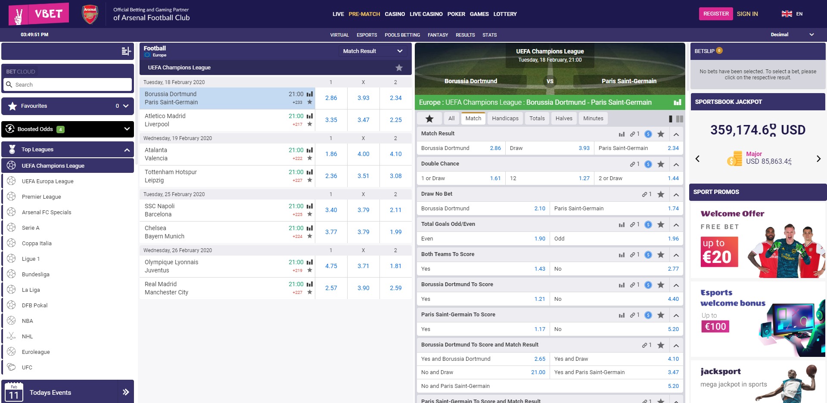This screenshot has height=403, width=827.
Task: Click the bar chart icon on Both Teams To Score
Action: pyautogui.click(x=622, y=255)
